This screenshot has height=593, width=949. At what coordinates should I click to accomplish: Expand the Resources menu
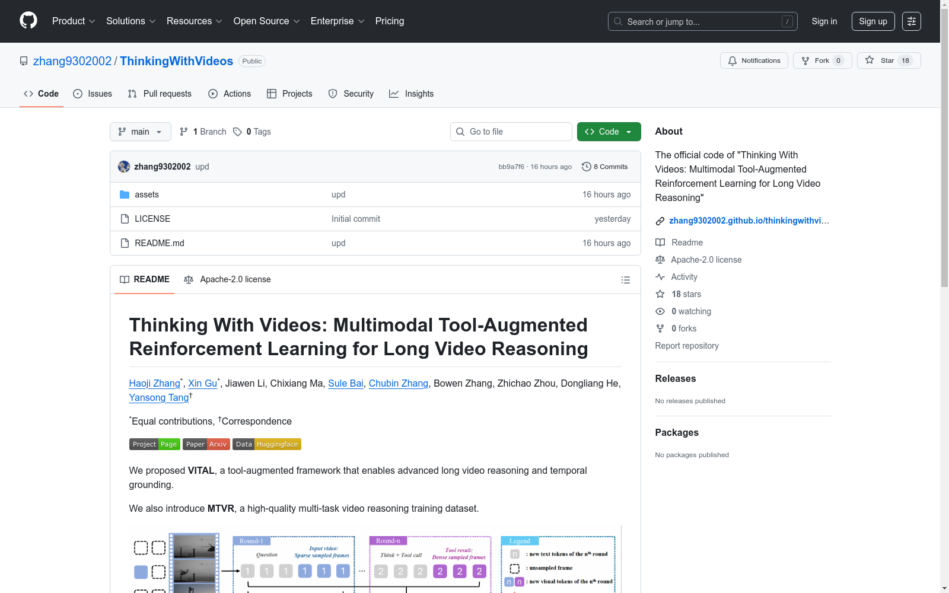[x=195, y=21]
